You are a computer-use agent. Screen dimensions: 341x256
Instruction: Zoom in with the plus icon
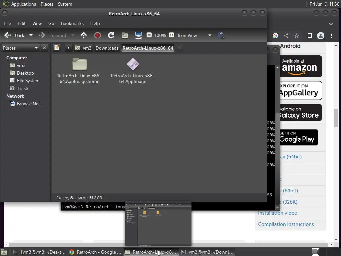[x=171, y=35]
